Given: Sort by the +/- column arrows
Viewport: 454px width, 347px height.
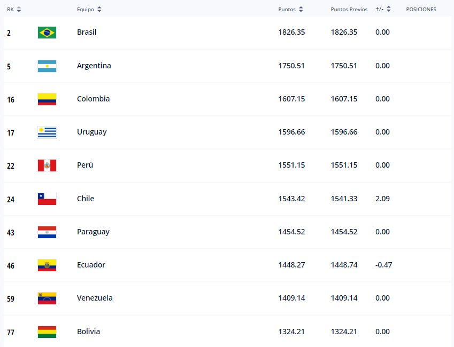Looking at the screenshot, I should click(389, 9).
